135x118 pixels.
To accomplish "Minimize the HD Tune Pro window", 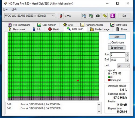I will point(107,3).
